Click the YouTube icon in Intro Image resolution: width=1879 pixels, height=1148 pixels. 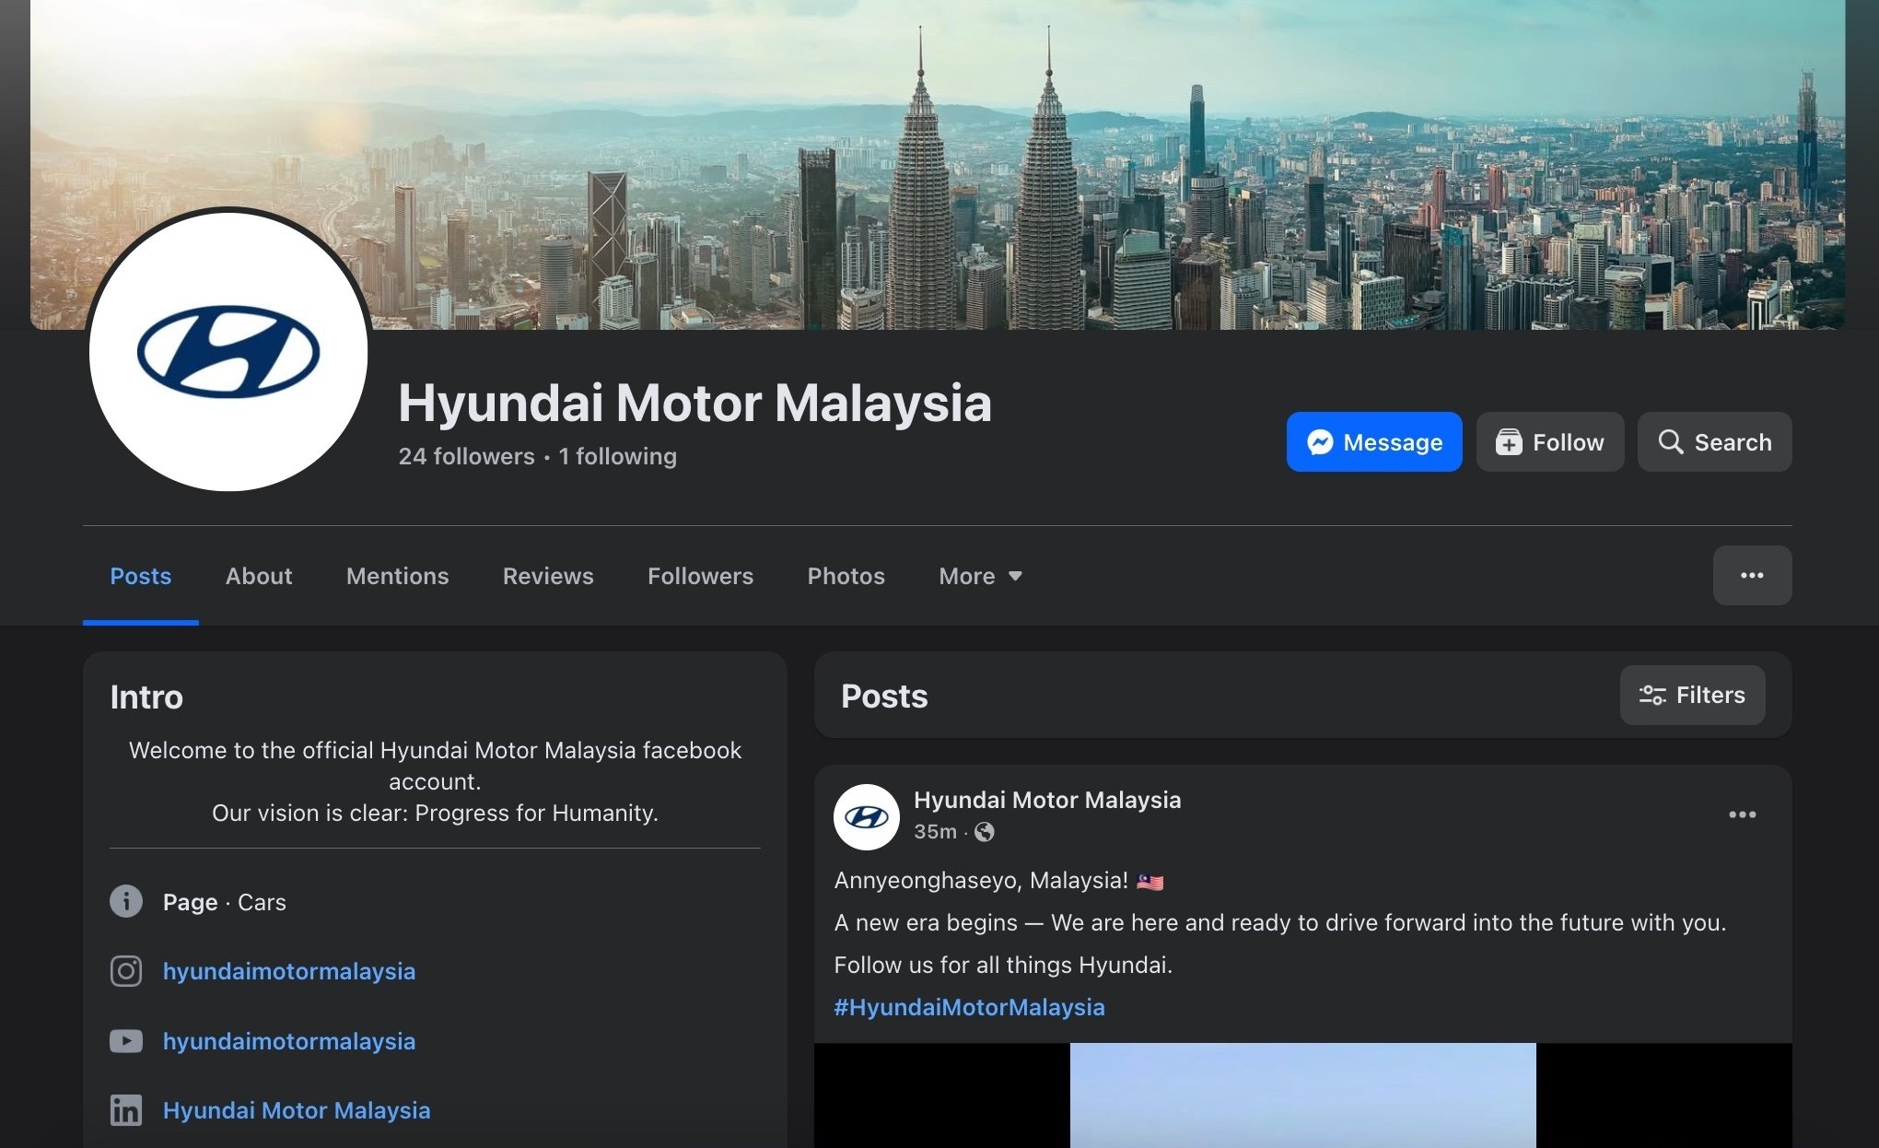(x=126, y=1041)
